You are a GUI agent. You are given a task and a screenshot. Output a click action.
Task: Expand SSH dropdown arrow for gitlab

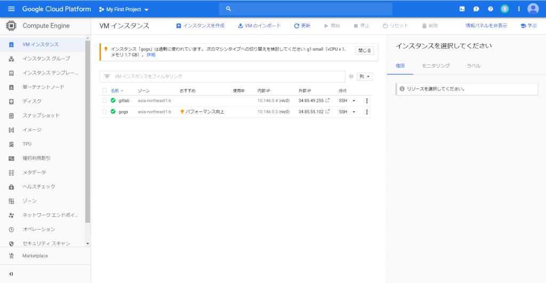point(354,101)
